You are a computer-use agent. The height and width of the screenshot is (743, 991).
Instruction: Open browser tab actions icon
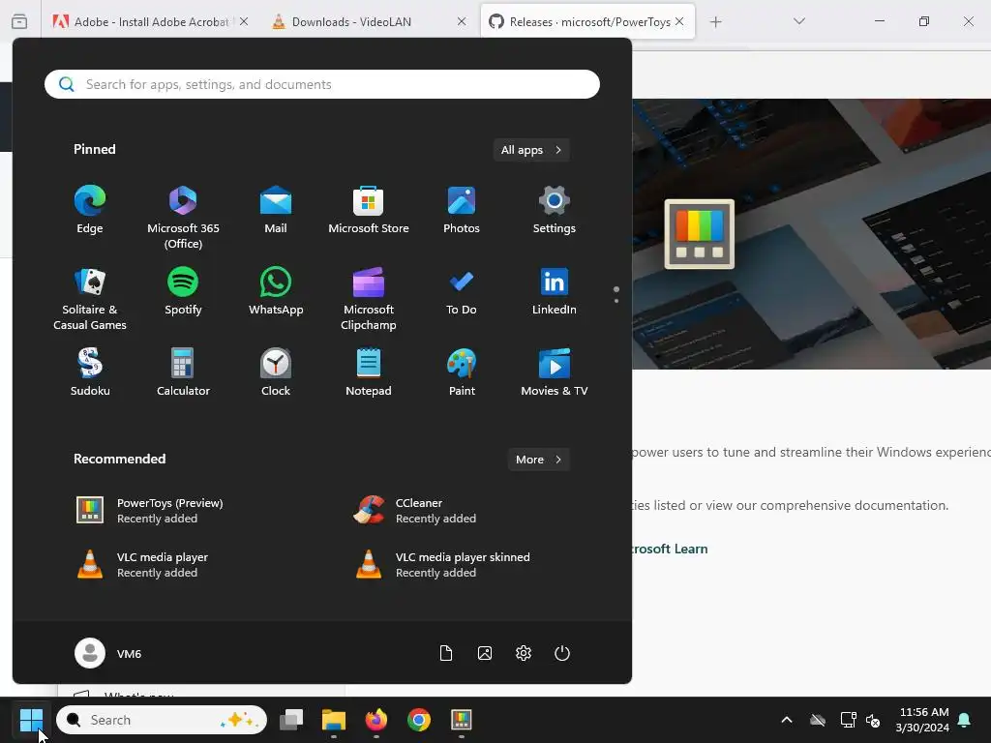click(19, 21)
